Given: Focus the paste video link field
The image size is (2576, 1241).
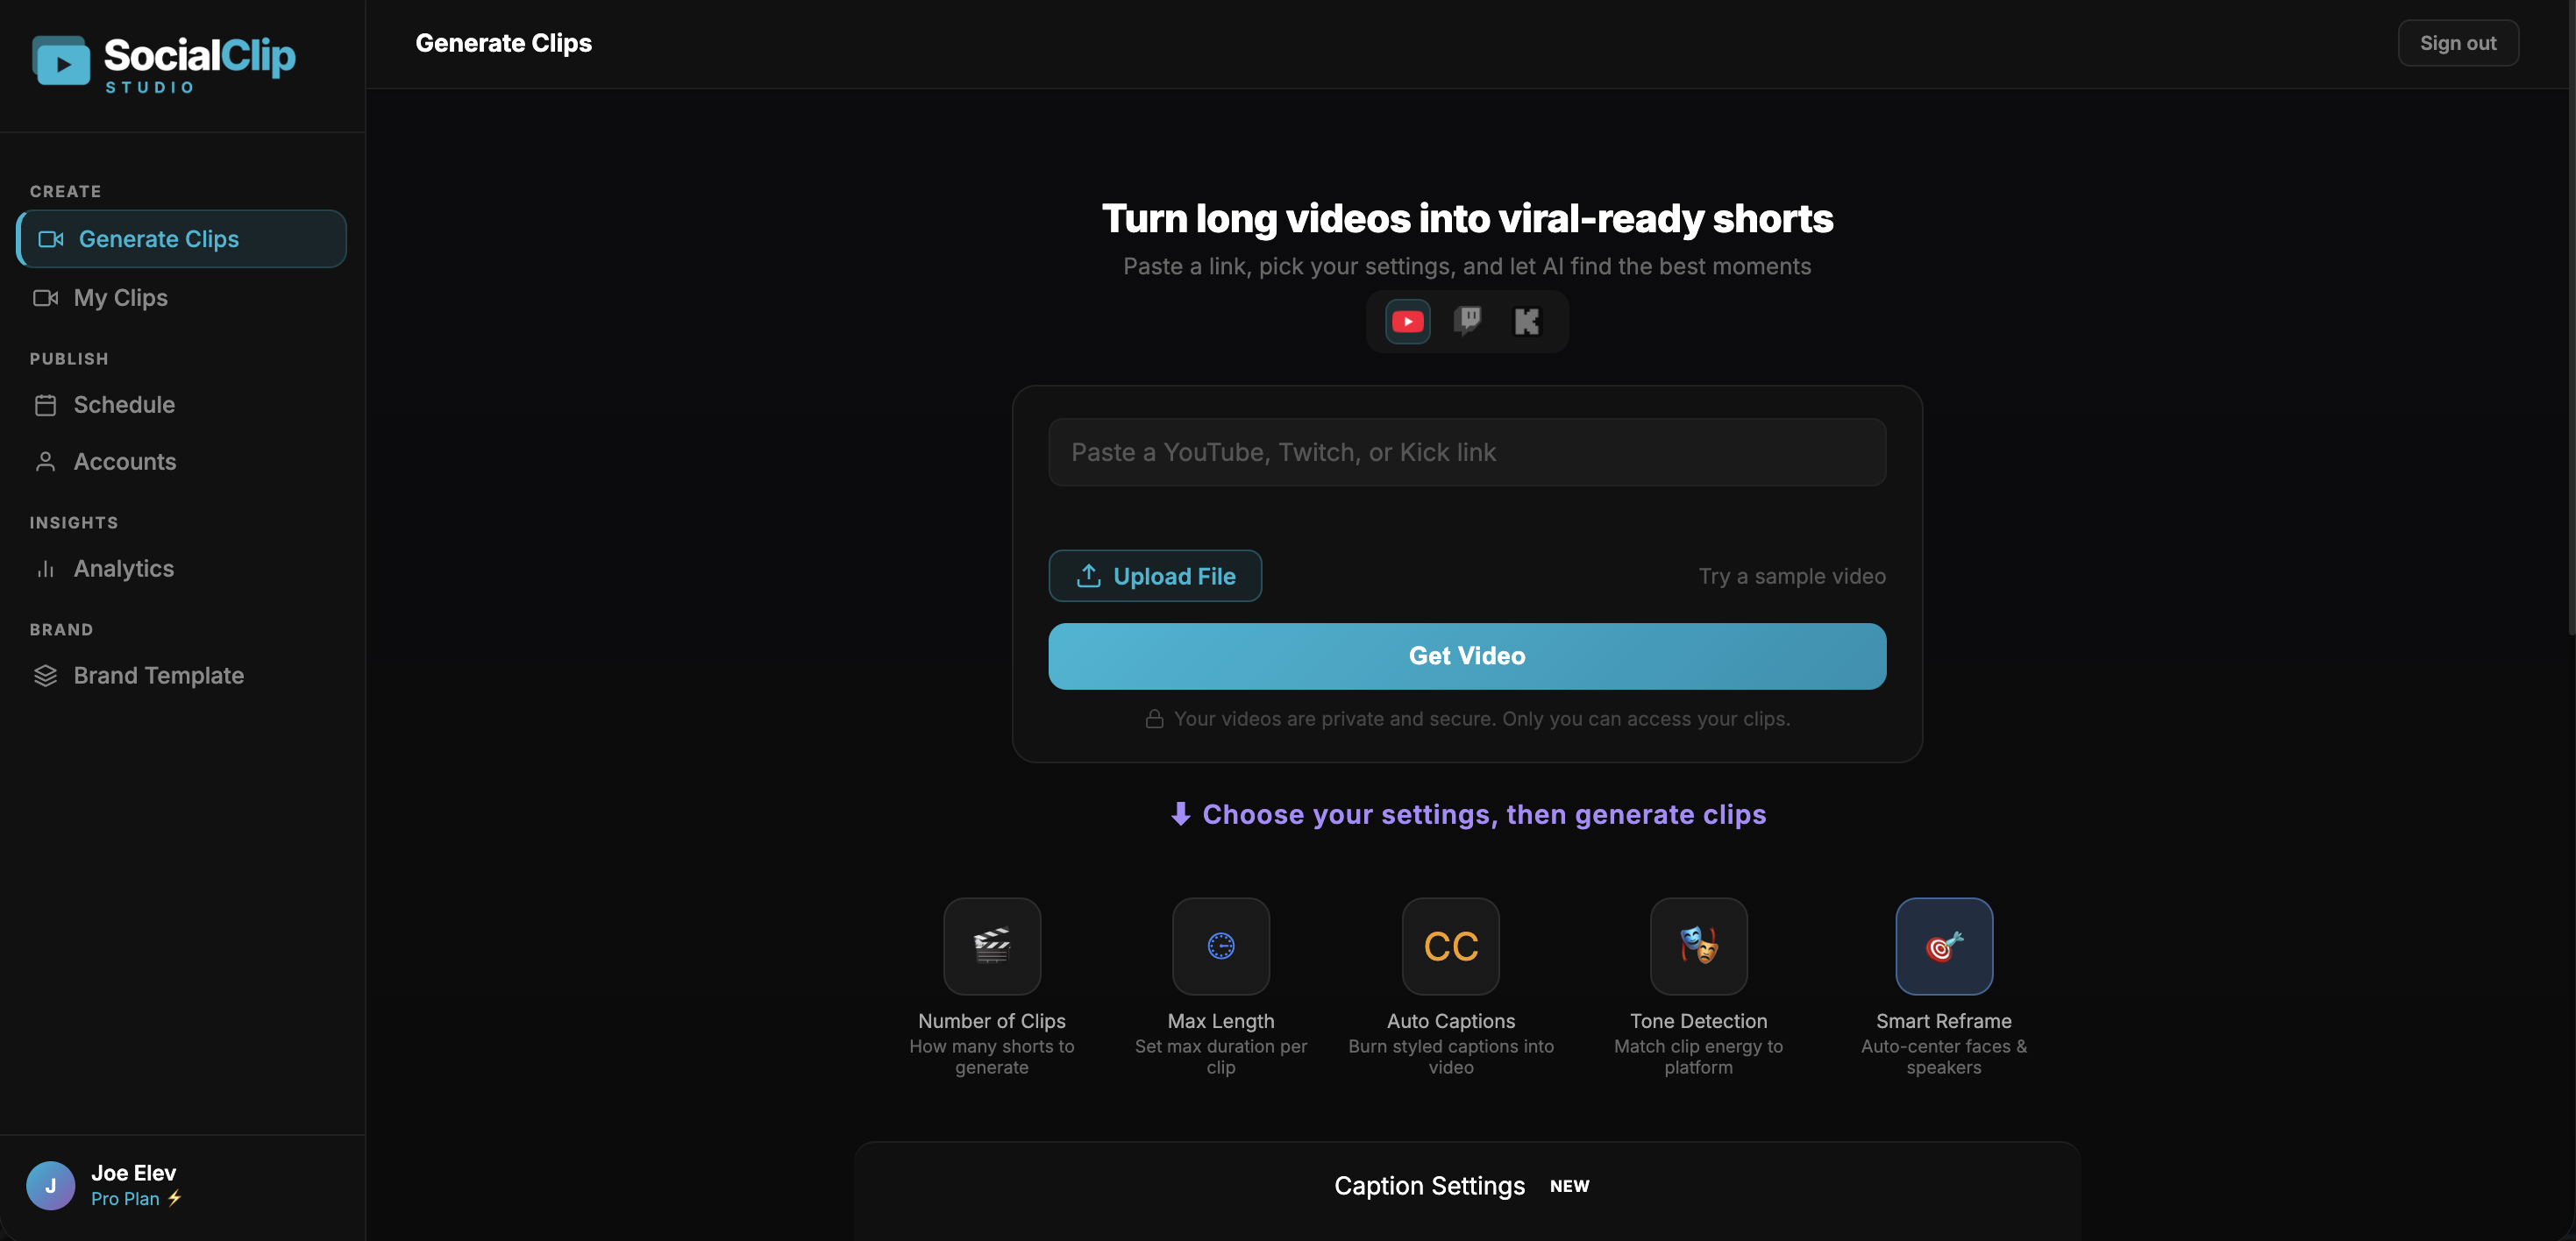Looking at the screenshot, I should tap(1467, 452).
